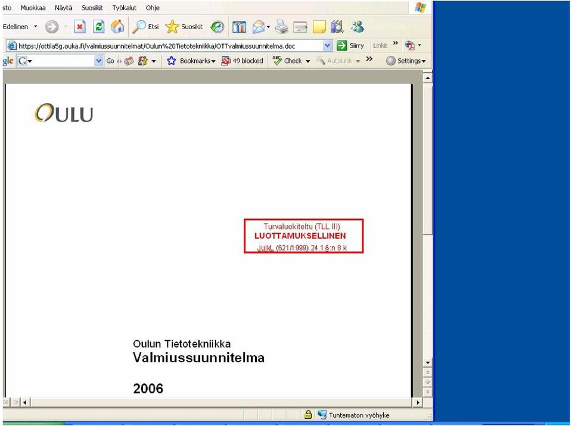Image resolution: width=572 pixels, height=426 pixels.
Task: Open the Bookmarks dropdown menu
Action: click(213, 61)
